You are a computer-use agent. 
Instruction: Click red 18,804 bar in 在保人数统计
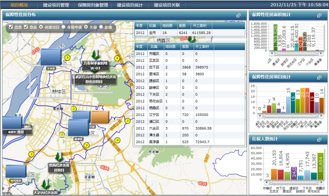(x=281, y=175)
